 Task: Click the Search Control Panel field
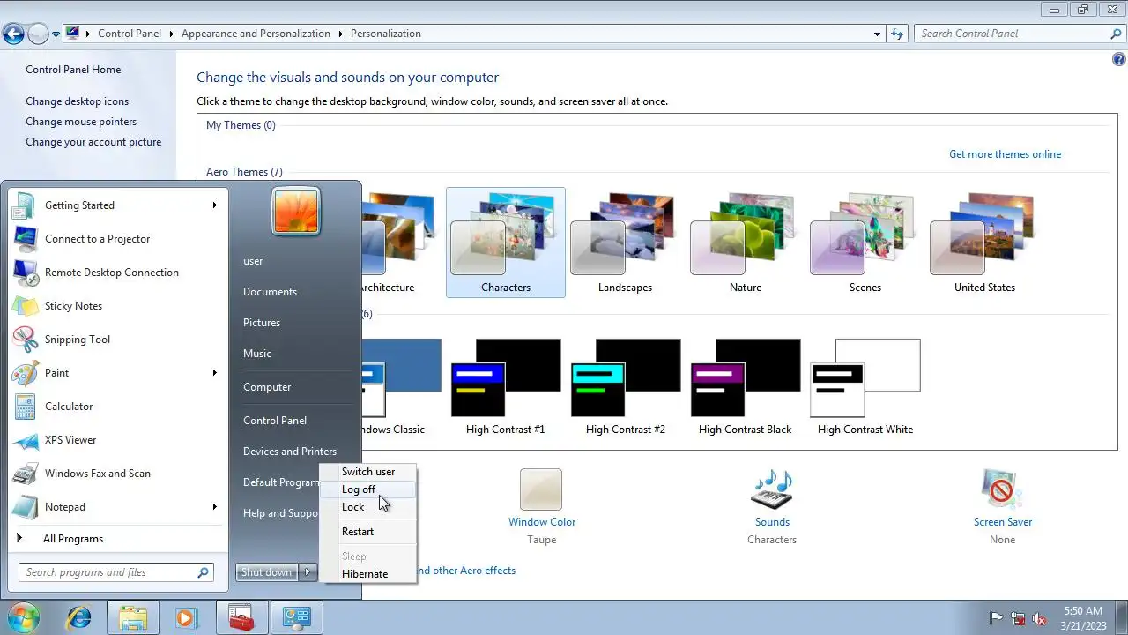pos(1019,34)
